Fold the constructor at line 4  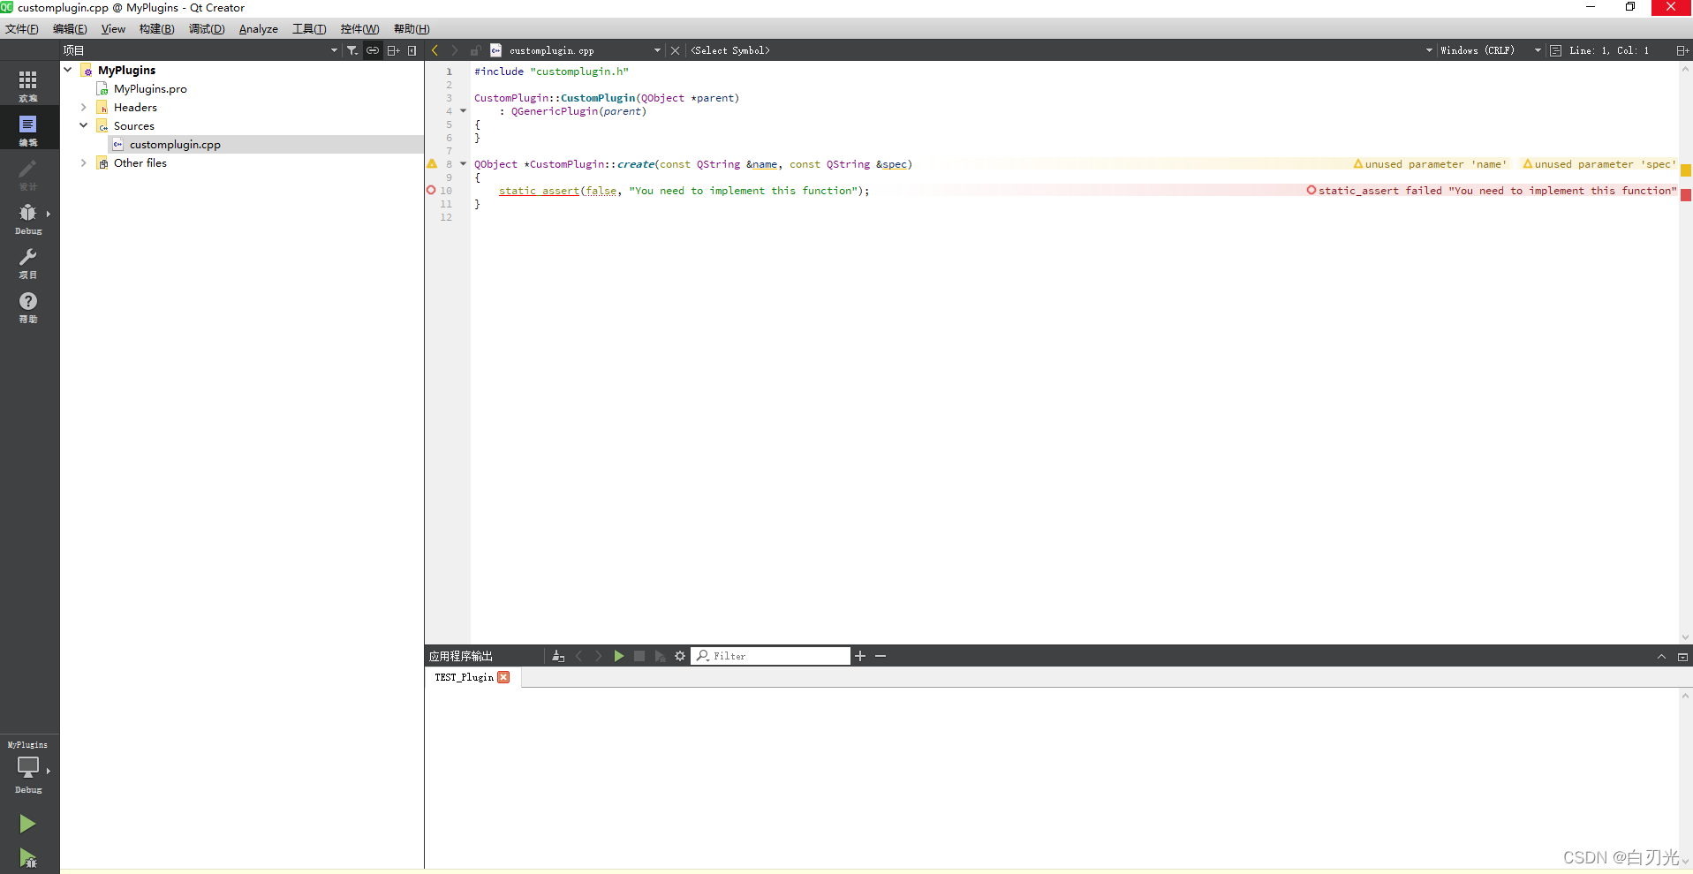click(x=463, y=111)
